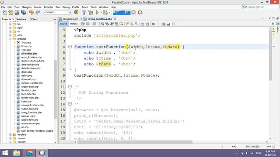Screen dimensions: 280x157
Task: Click the Start Macro Recording red icon
Action: [x=153, y=24]
